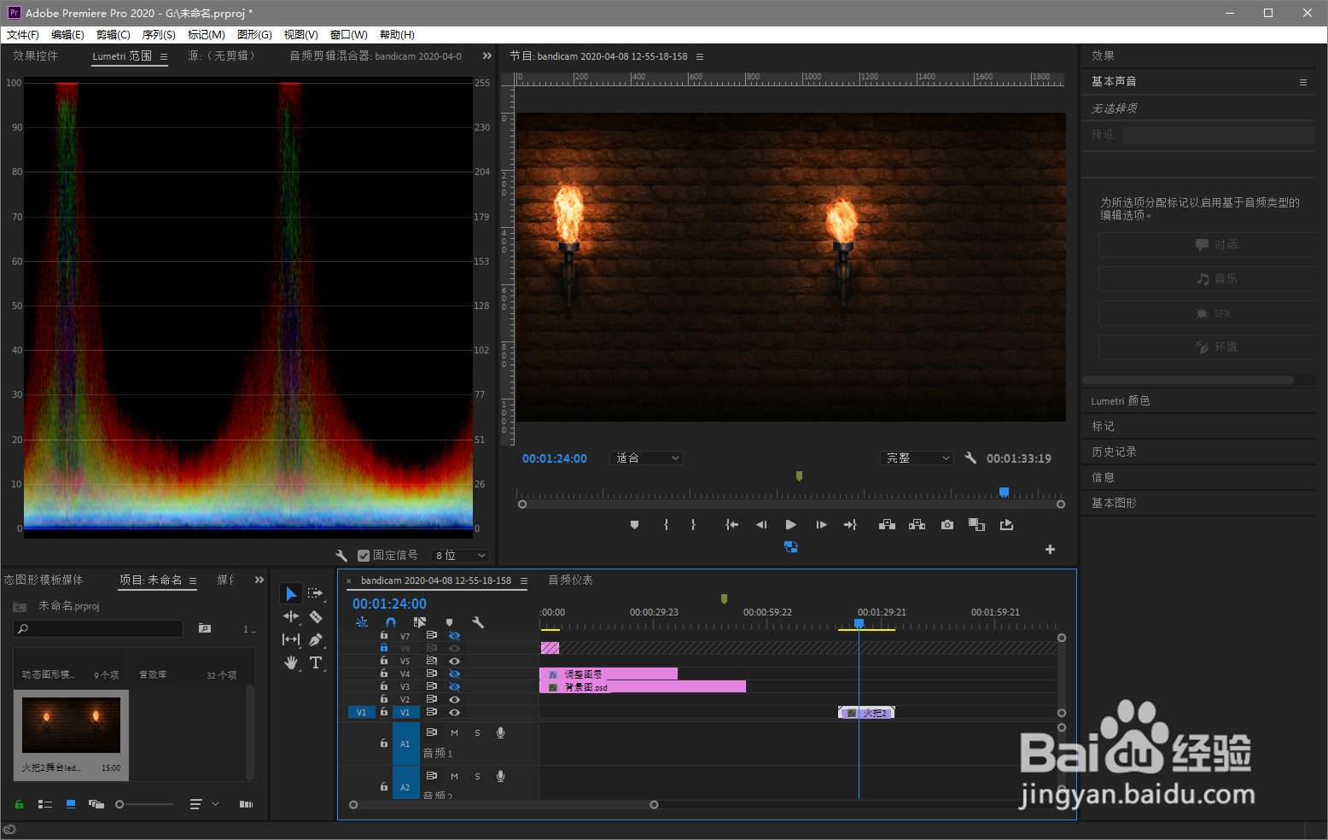The image size is (1328, 840).
Task: Open the 窗口(W) menu
Action: [x=348, y=35]
